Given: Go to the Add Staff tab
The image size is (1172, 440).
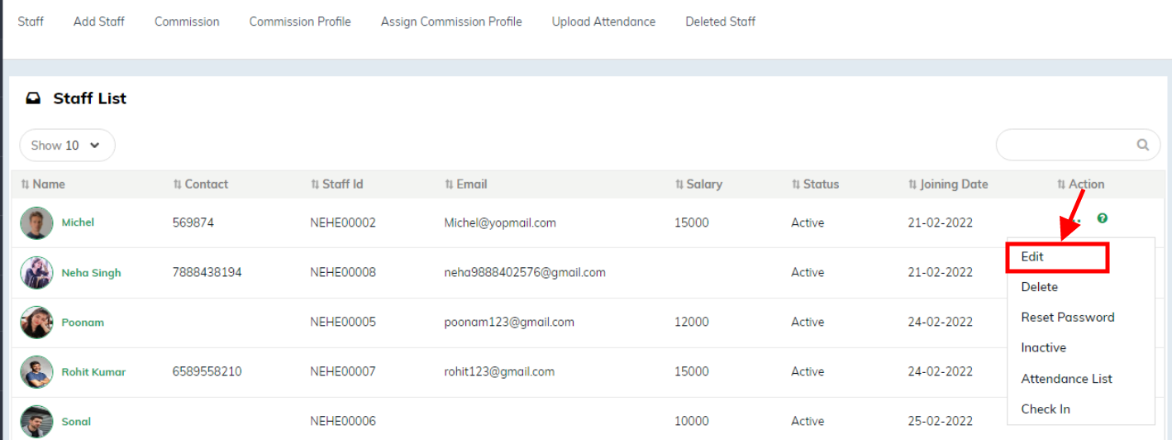Looking at the screenshot, I should [99, 22].
